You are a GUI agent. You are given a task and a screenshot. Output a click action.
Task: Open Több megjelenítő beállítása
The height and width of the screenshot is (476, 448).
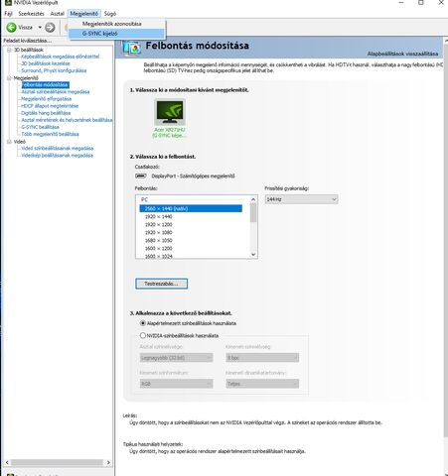(50, 134)
